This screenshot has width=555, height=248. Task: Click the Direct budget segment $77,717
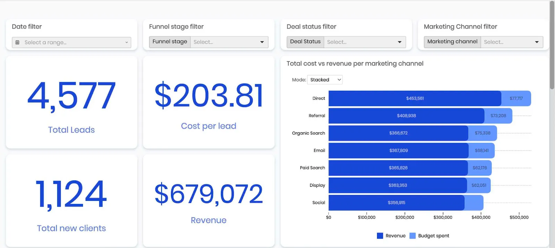pyautogui.click(x=516, y=98)
